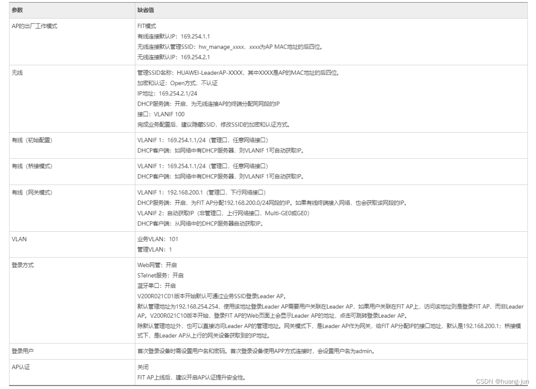Image resolution: width=536 pixels, height=389 pixels.
Task: Click the '参数' column header
Action: pos(17,10)
